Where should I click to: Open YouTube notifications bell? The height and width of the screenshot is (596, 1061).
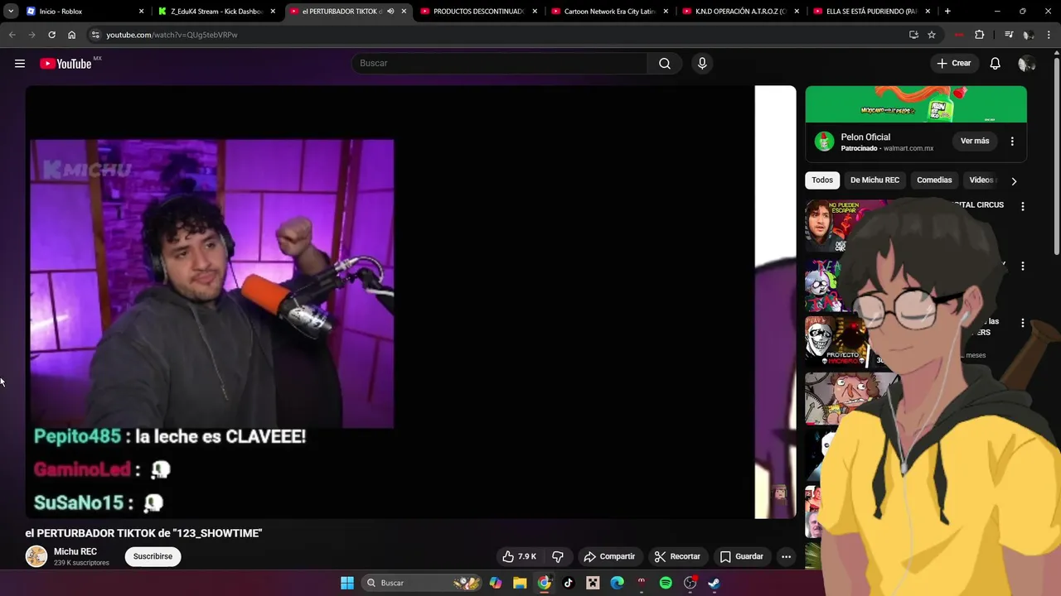995,64
